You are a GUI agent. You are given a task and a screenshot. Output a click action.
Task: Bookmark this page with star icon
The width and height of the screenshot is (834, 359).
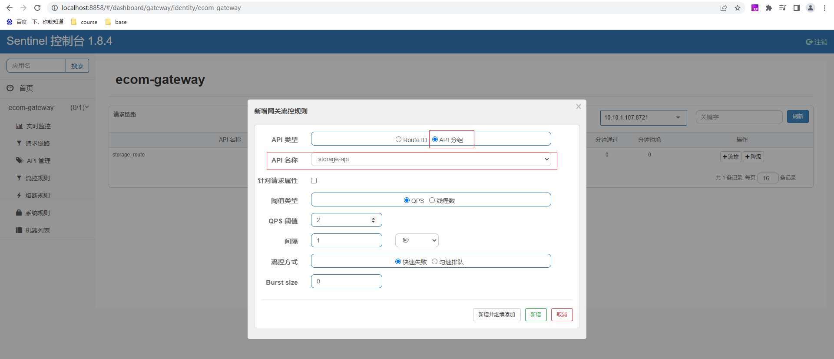738,8
